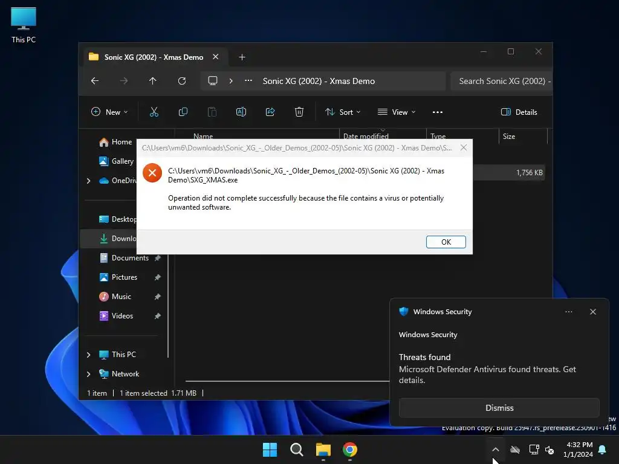Click the Search Sonic XG box
This screenshot has width=619, height=464.
pyautogui.click(x=501, y=81)
